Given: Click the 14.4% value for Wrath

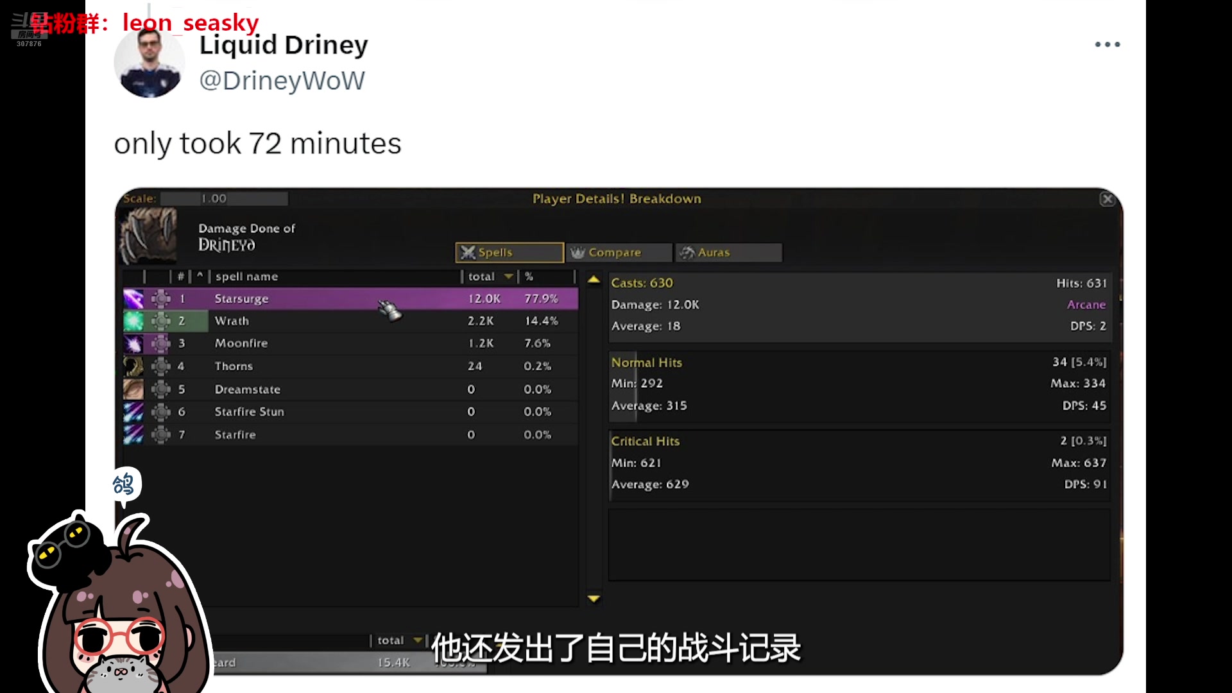Looking at the screenshot, I should (x=541, y=321).
